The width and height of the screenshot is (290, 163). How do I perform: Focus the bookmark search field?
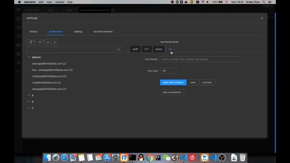[x=74, y=49]
